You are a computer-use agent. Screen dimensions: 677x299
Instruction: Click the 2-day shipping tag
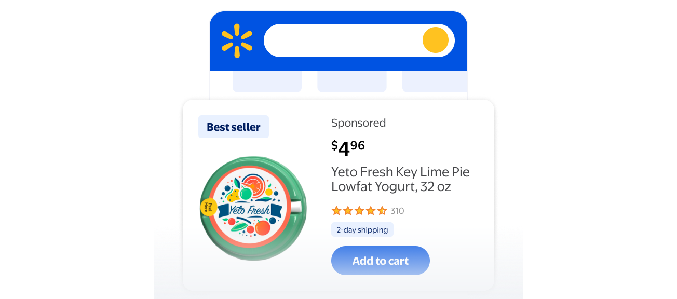pyautogui.click(x=362, y=229)
